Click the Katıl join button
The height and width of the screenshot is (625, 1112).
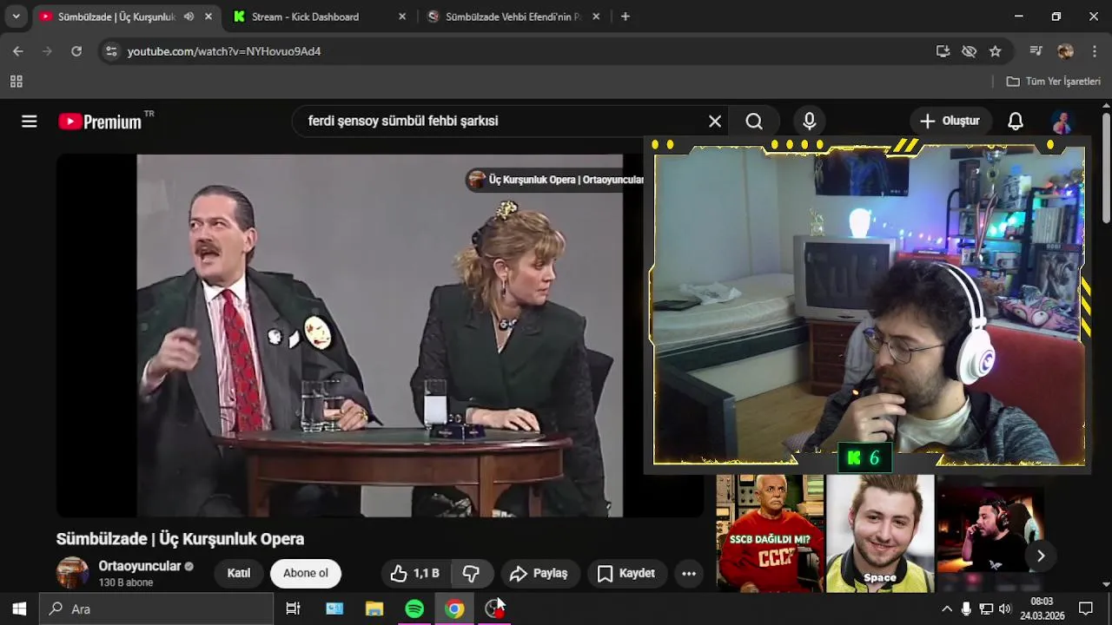click(239, 574)
